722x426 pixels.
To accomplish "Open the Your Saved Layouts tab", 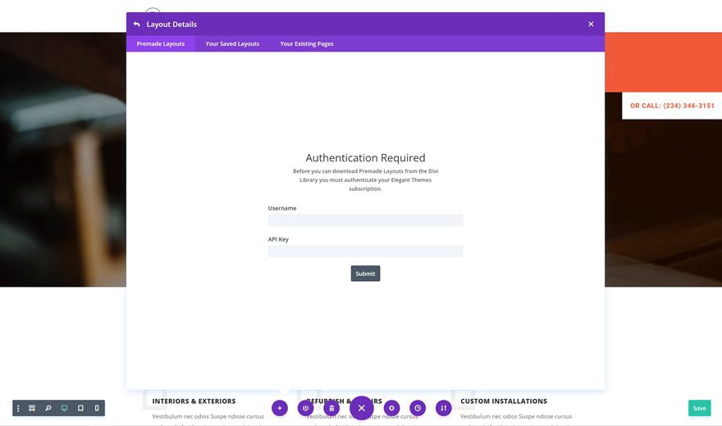I will [x=232, y=43].
